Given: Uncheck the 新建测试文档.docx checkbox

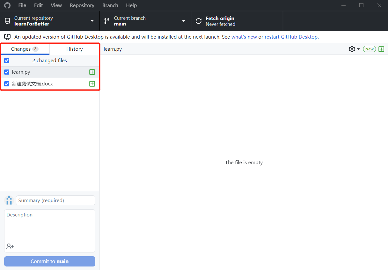Looking at the screenshot, I should (x=7, y=84).
